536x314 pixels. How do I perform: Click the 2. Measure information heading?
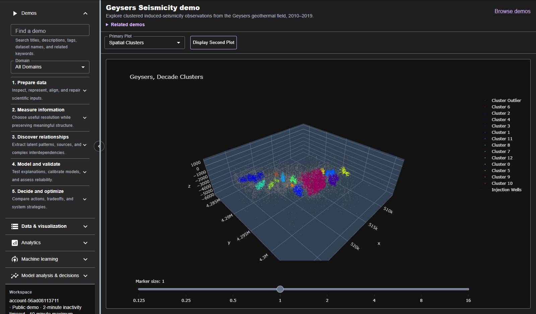point(38,110)
